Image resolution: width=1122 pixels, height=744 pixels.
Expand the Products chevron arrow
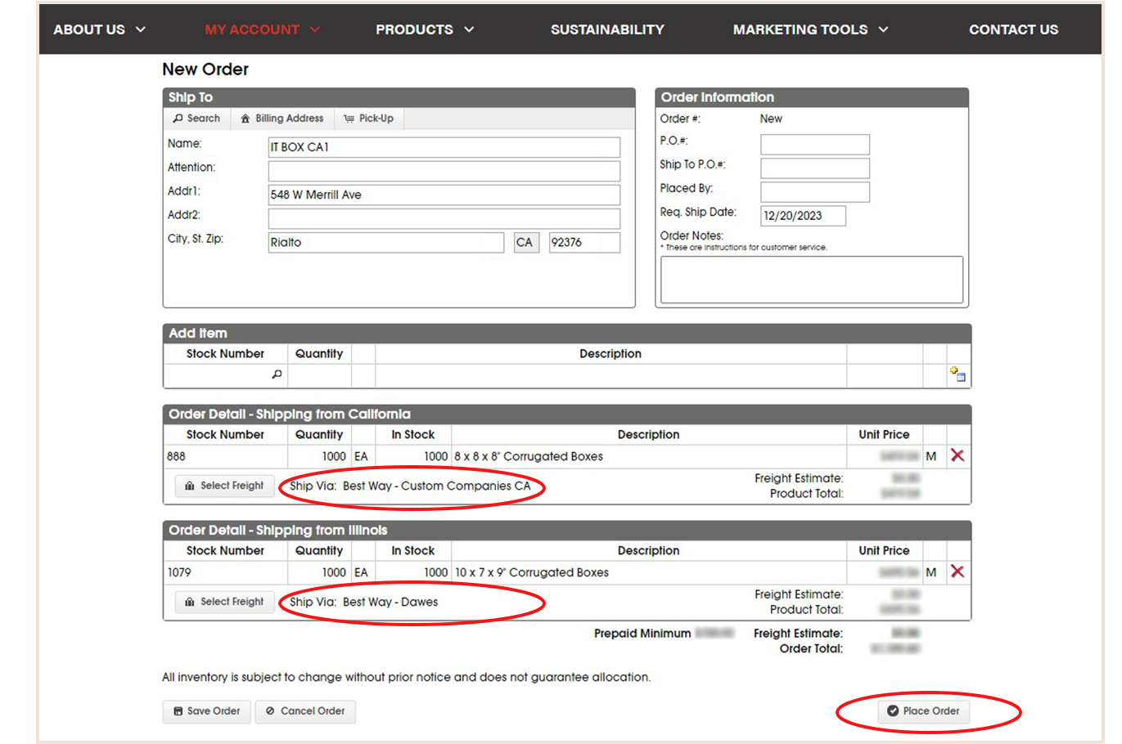click(x=469, y=29)
